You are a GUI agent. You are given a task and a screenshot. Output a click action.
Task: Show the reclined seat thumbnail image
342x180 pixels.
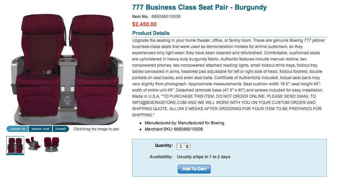[x=33, y=144]
